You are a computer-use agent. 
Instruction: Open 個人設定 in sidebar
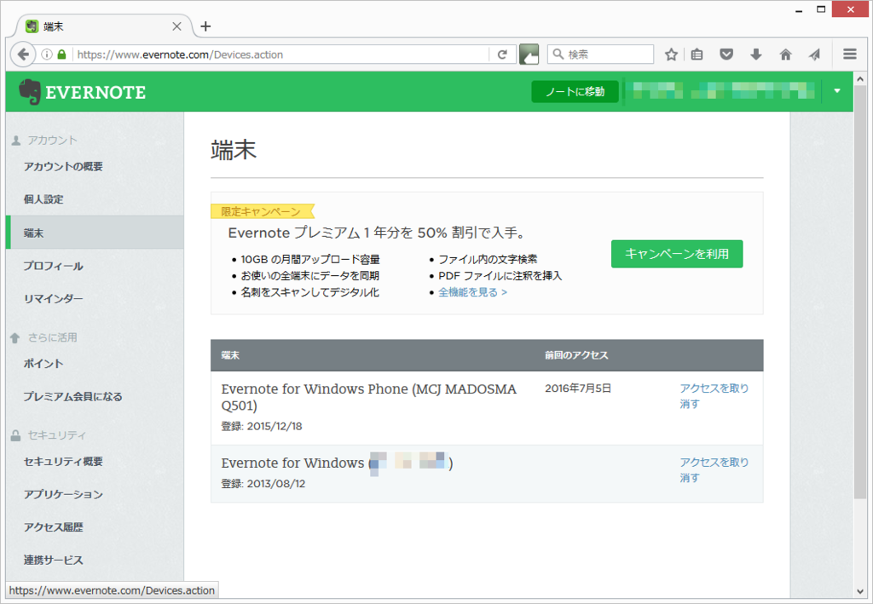point(43,199)
